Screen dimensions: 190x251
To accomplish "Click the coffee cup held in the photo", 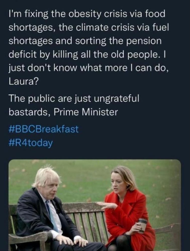I will tap(142, 225).
